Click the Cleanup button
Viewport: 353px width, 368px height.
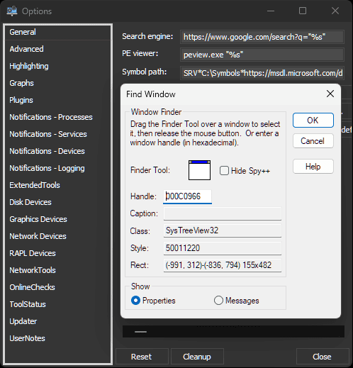[197, 357]
